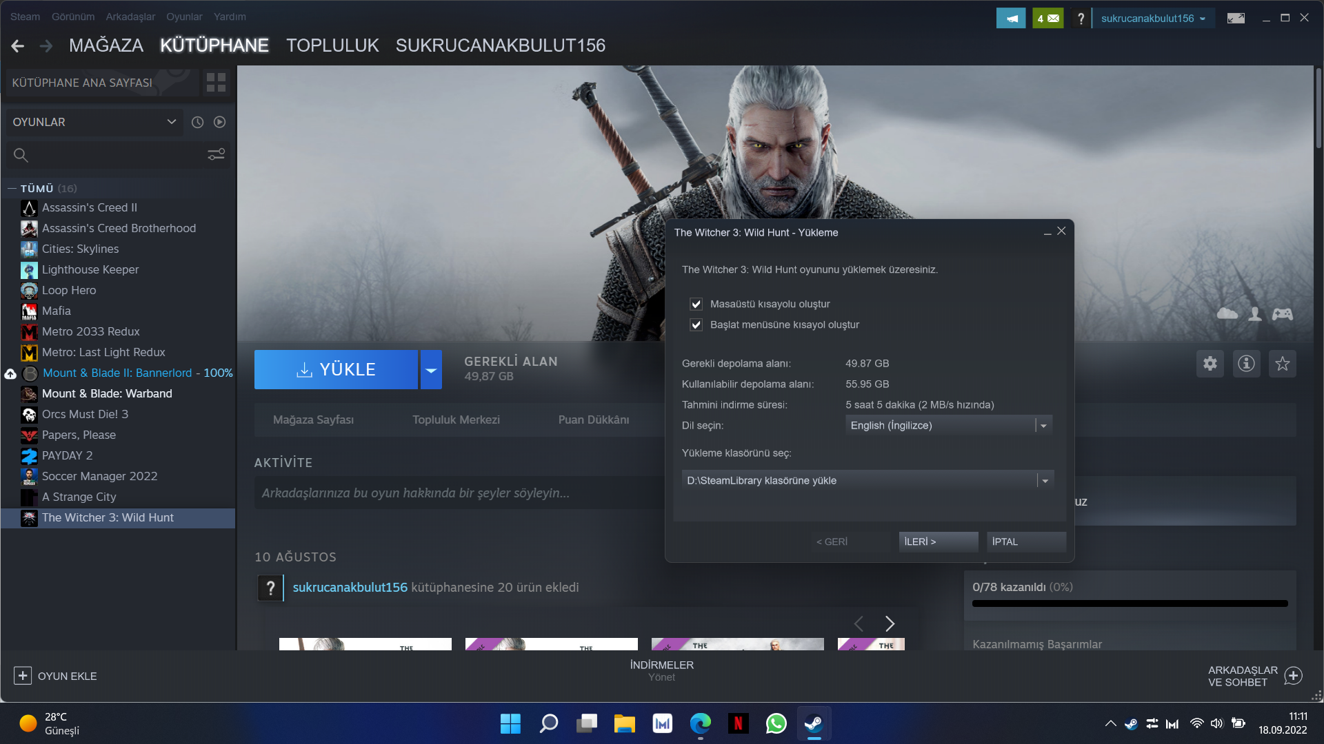Image resolution: width=1324 pixels, height=744 pixels.
Task: Collapse the TÜMÜ games category
Action: 12,188
